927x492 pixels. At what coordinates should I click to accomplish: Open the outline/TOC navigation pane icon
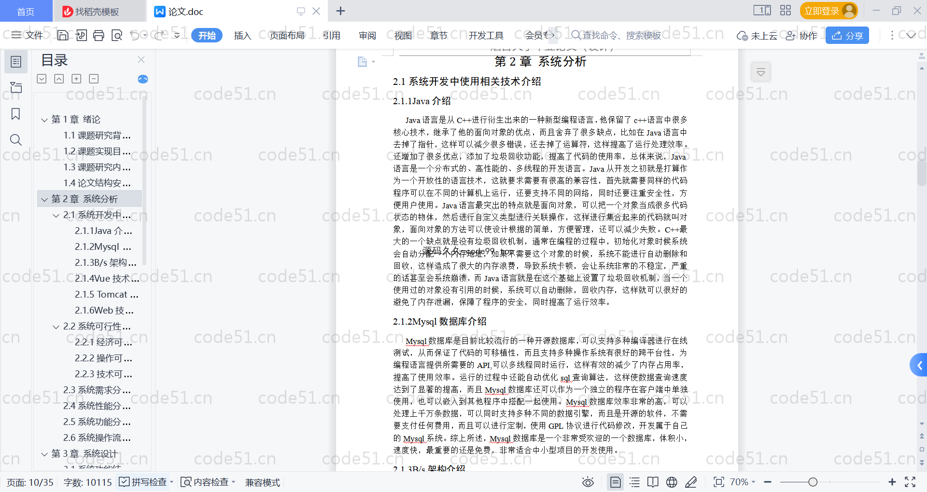[16, 62]
